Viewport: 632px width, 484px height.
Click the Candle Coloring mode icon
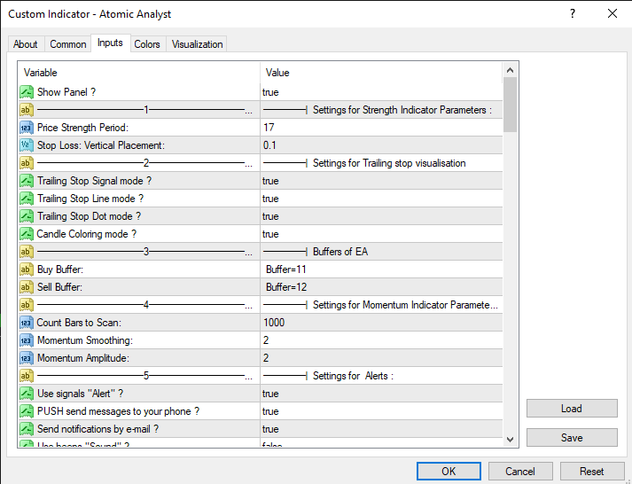(x=26, y=234)
